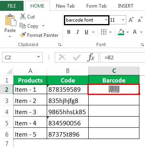
Task: Open the Fill Color dropdown arrow
Action: tap(127, 32)
